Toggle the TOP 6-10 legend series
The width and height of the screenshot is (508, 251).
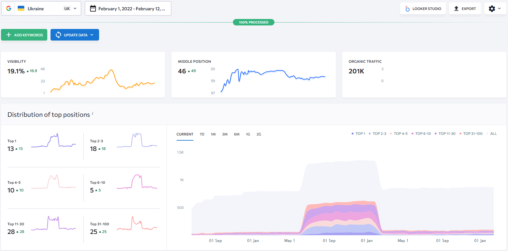click(421, 134)
